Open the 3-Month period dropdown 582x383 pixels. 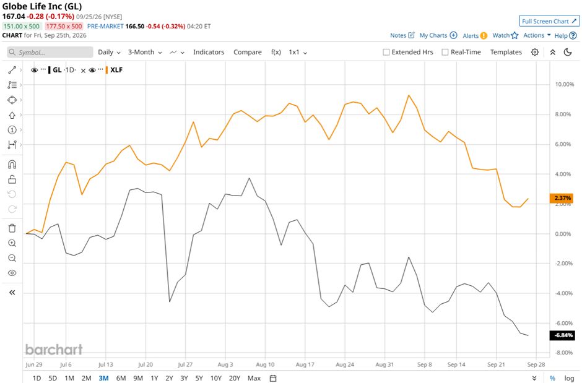click(x=145, y=52)
